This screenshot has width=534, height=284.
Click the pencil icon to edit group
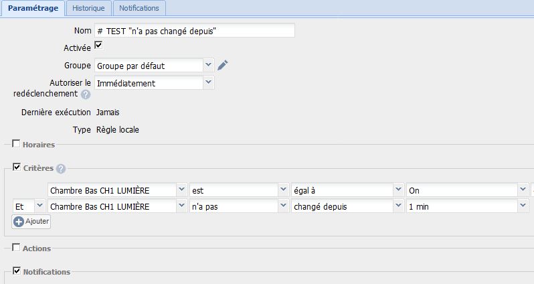click(224, 65)
